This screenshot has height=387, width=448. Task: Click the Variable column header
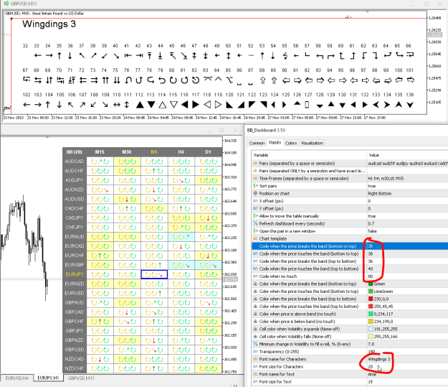tap(309, 155)
